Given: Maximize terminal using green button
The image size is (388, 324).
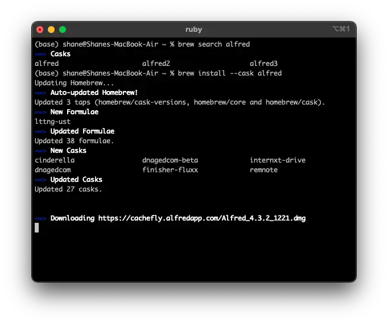Looking at the screenshot, I should point(63,30).
